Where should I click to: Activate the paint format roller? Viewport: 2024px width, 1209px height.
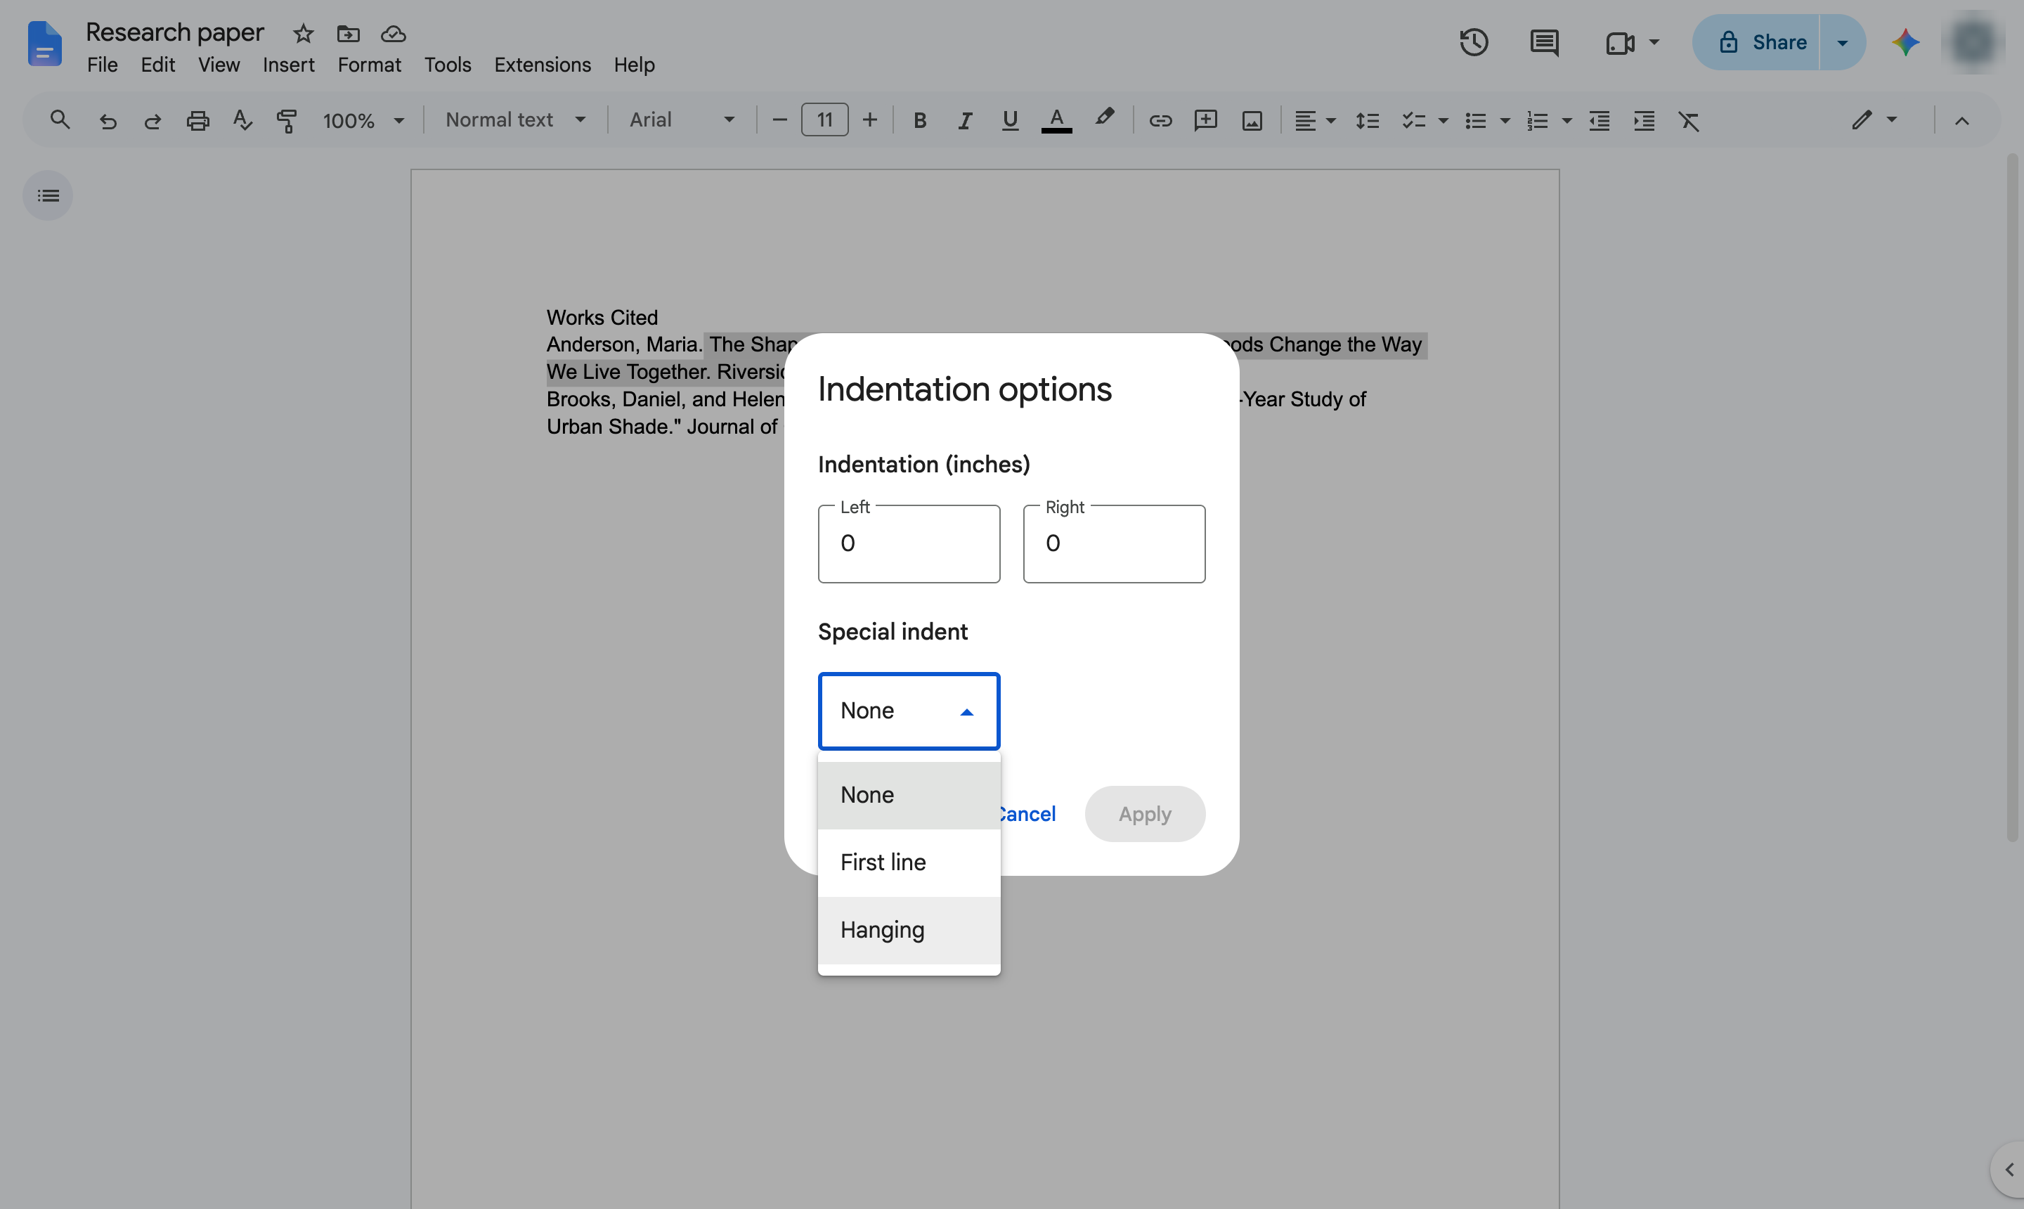coord(287,121)
